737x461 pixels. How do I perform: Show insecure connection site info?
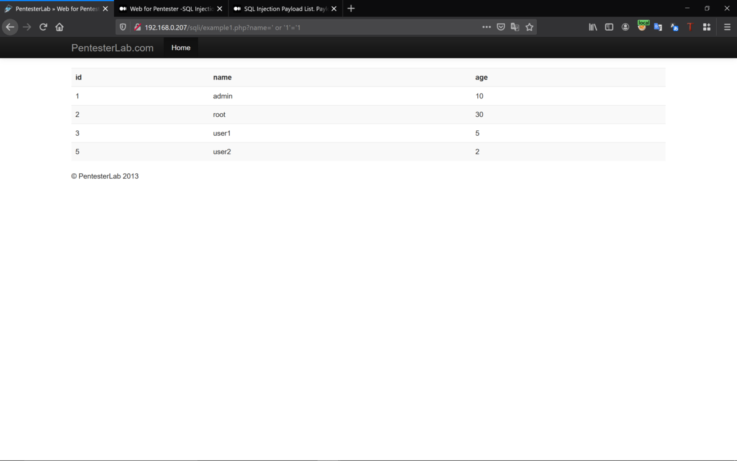pos(137,27)
